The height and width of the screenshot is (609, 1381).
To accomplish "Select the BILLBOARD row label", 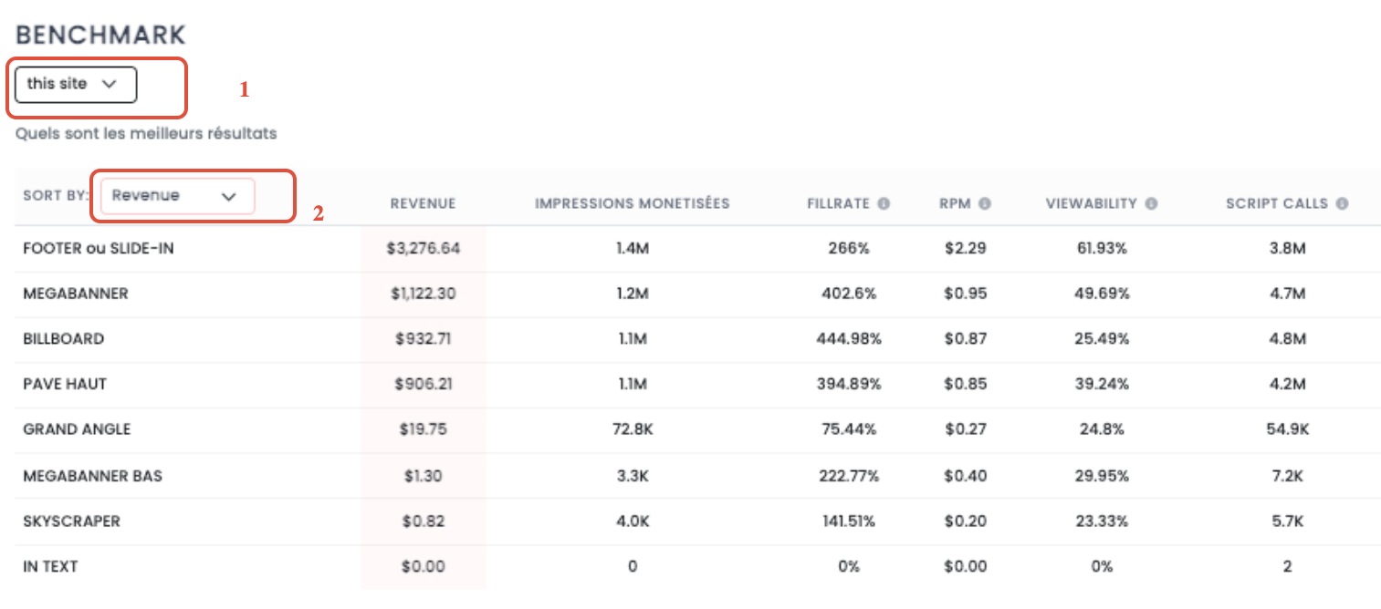I will tap(64, 339).
